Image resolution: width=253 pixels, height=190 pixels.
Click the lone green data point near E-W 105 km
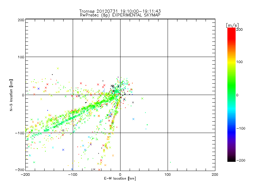[170, 162]
